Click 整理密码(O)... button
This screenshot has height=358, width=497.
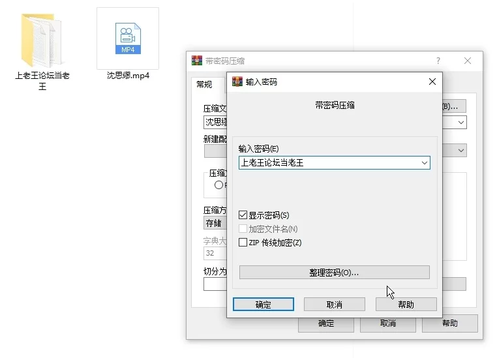click(x=335, y=273)
